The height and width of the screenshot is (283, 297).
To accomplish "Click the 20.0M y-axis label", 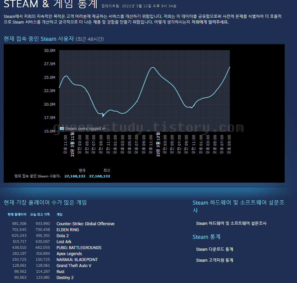I will (x=49, y=104).
